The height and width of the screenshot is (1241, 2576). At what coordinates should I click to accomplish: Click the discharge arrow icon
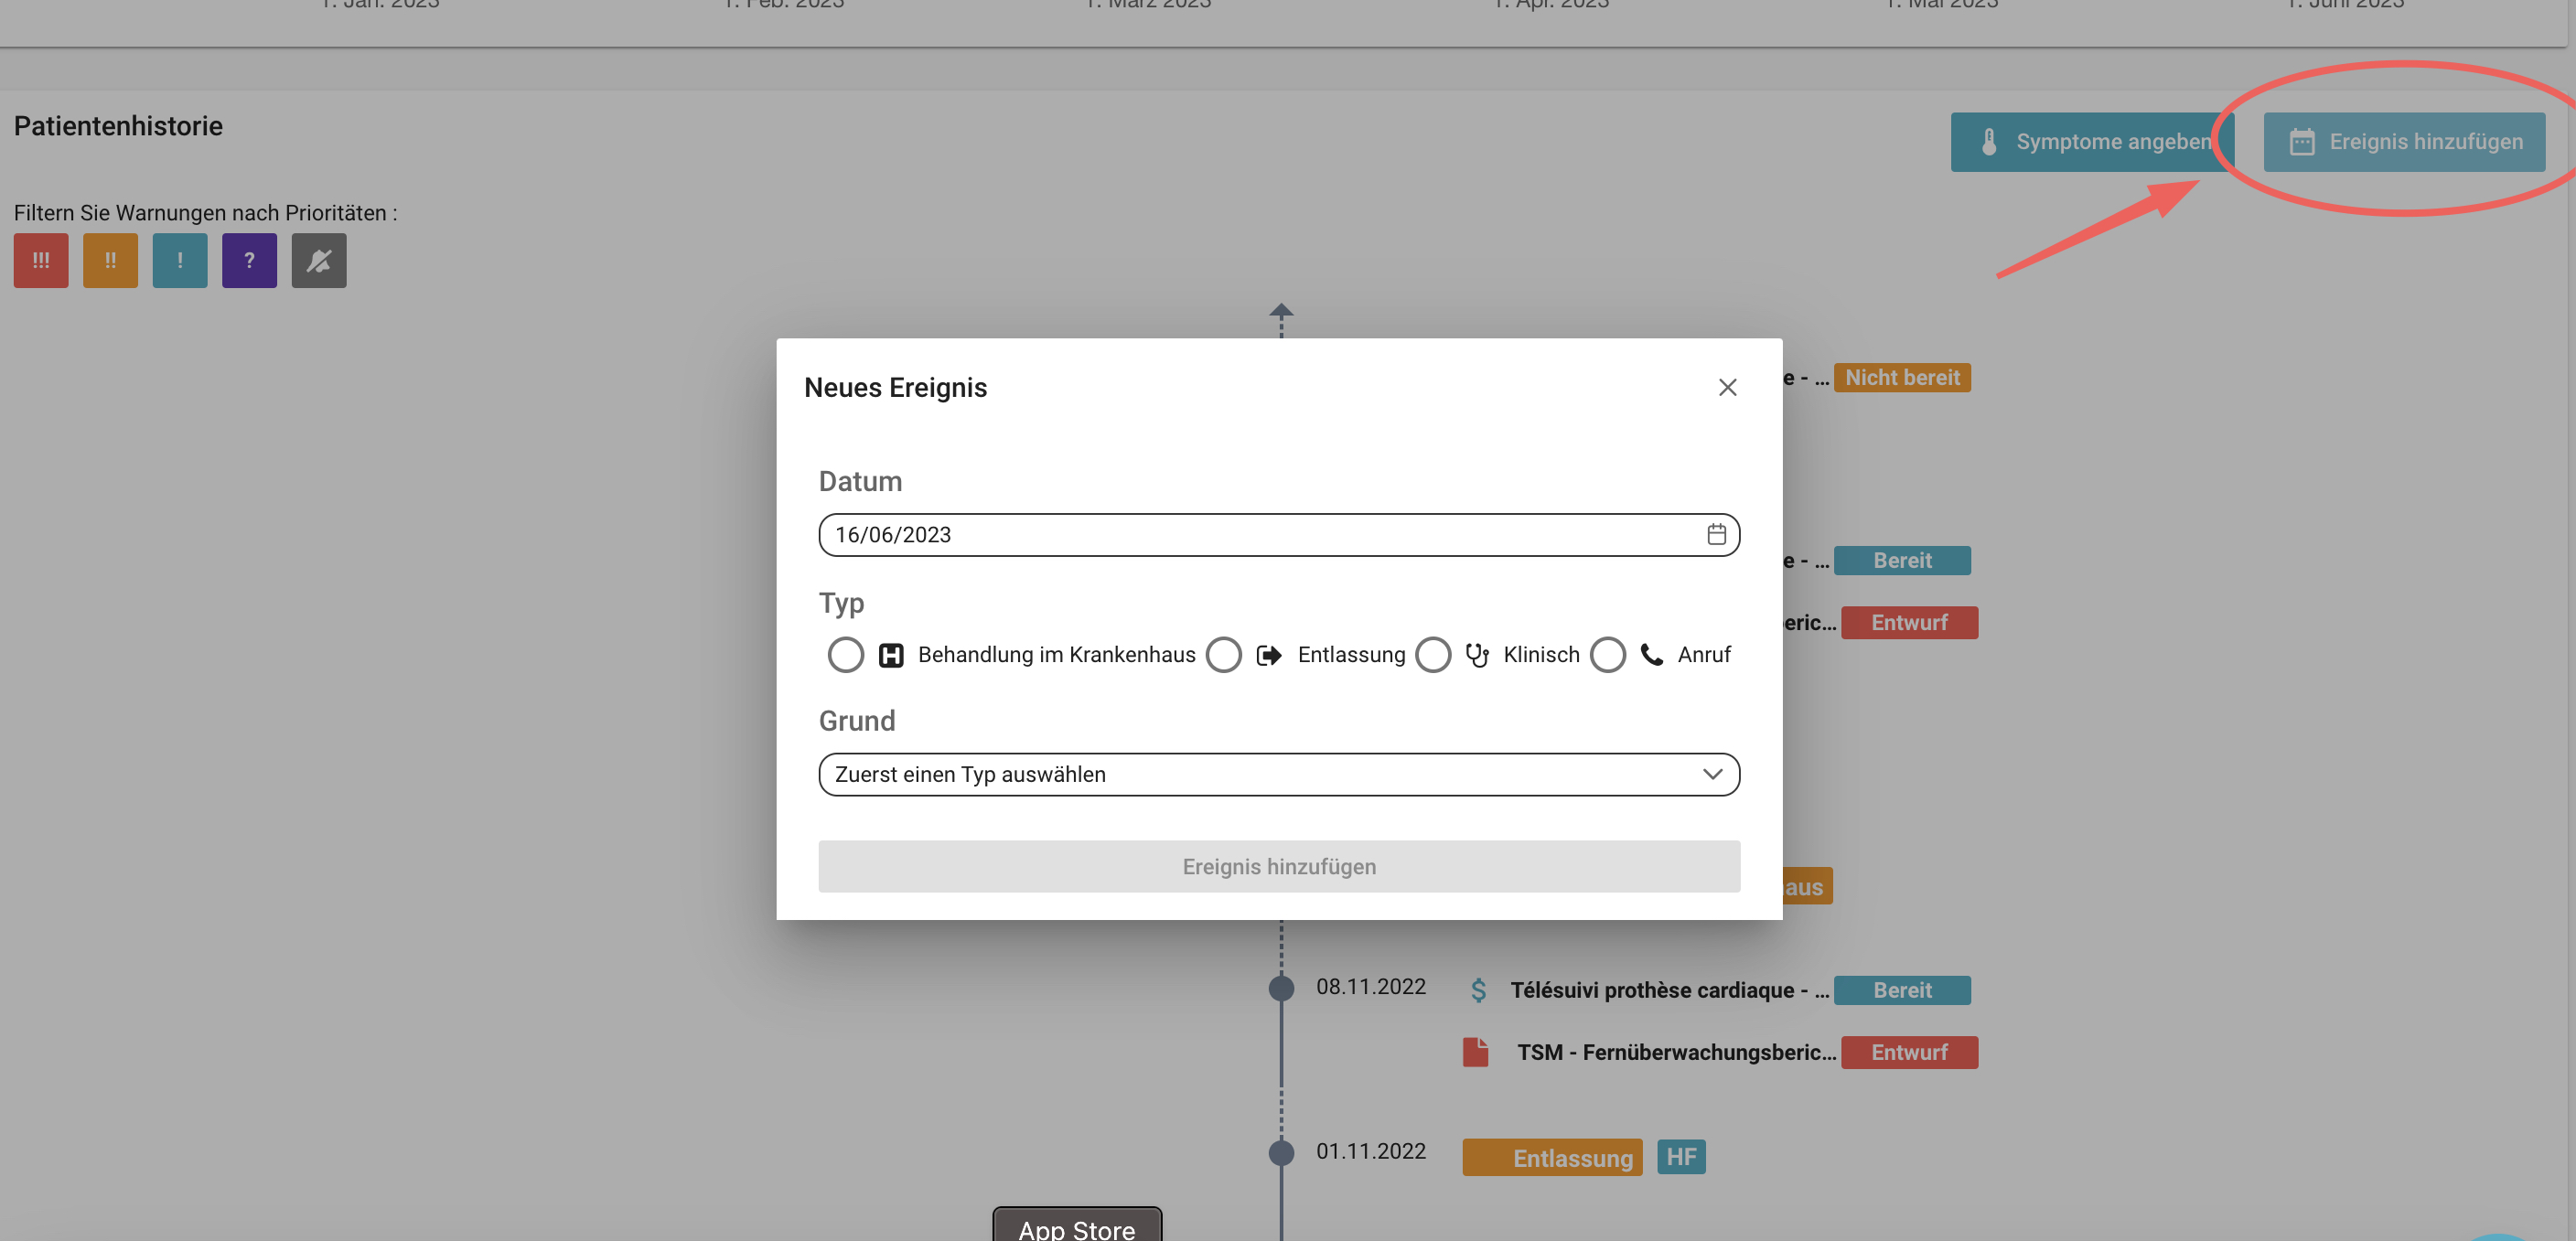point(1269,655)
